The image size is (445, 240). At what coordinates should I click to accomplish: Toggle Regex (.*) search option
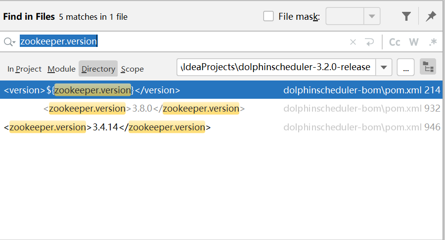tap(433, 42)
